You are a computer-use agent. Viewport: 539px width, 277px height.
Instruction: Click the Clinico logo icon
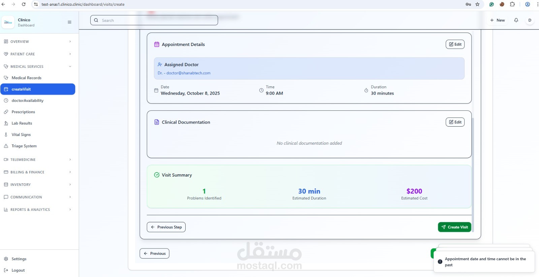click(8, 22)
